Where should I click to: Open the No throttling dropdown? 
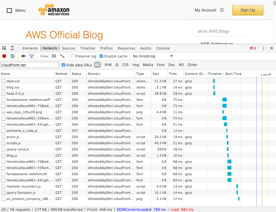(x=152, y=56)
